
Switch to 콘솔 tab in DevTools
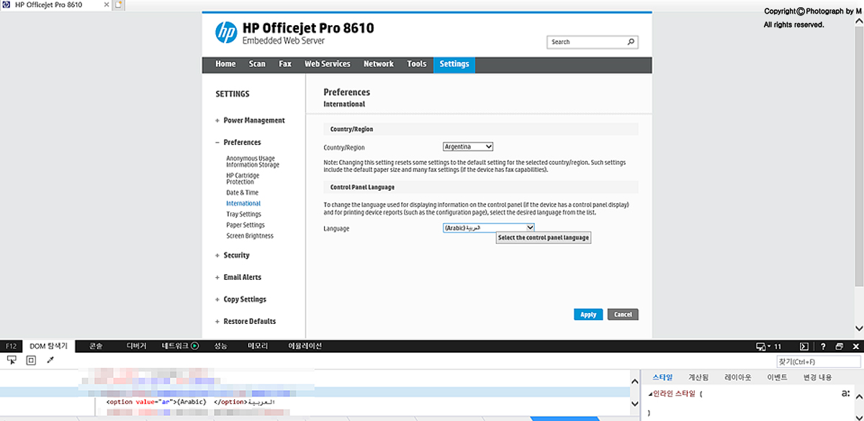click(x=96, y=346)
